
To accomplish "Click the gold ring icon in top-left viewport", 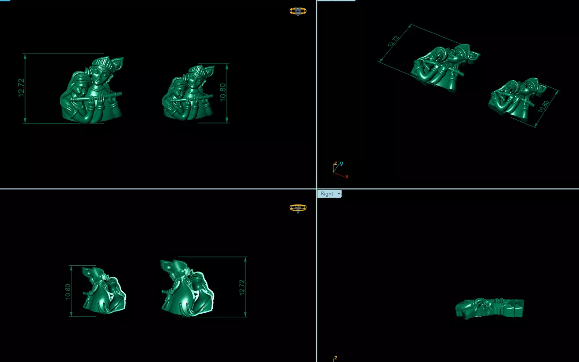I will point(298,11).
